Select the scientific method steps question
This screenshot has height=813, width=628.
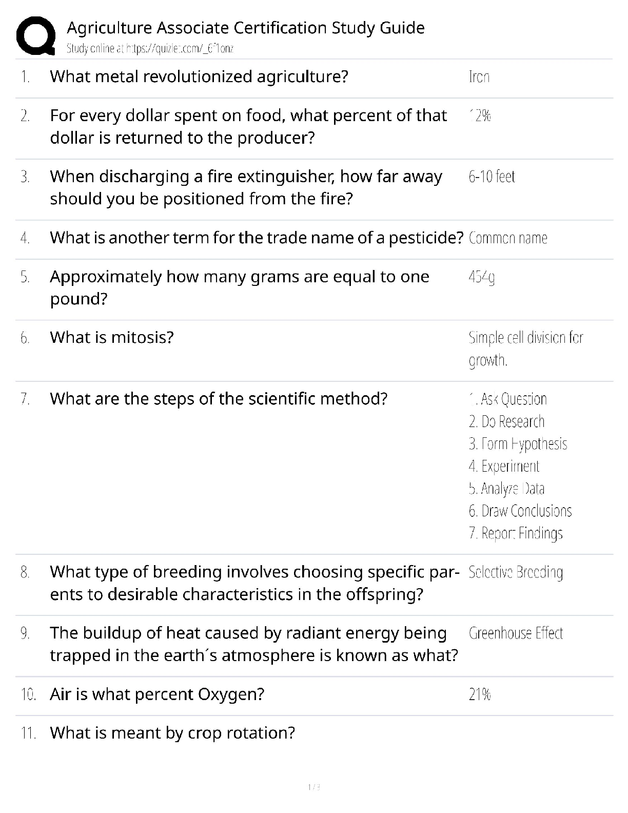218,398
